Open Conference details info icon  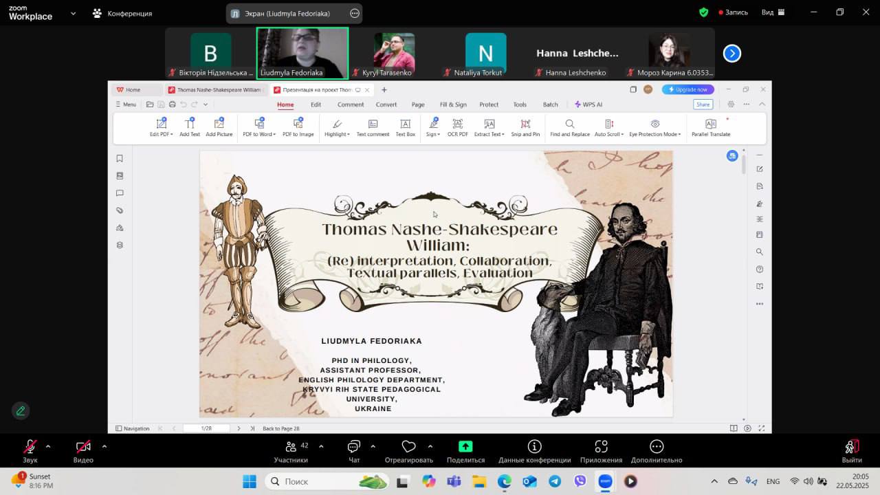point(534,447)
